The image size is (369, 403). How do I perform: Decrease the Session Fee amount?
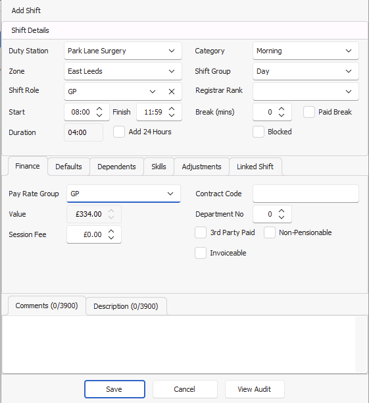(x=111, y=237)
